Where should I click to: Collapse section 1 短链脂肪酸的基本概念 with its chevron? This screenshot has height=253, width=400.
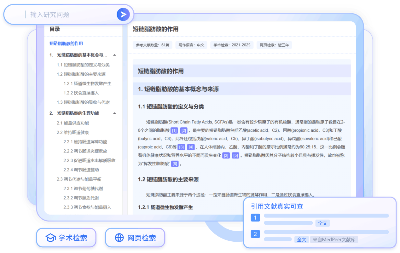(114, 54)
